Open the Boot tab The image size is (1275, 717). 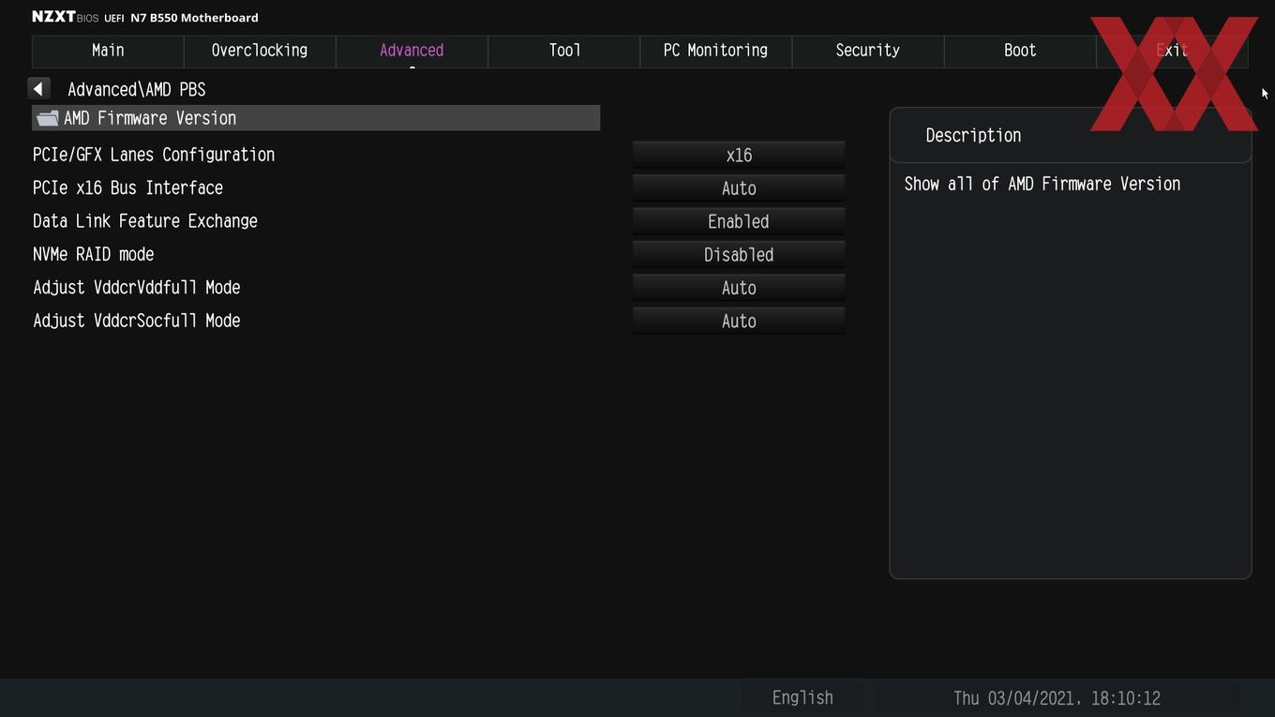tap(1020, 51)
